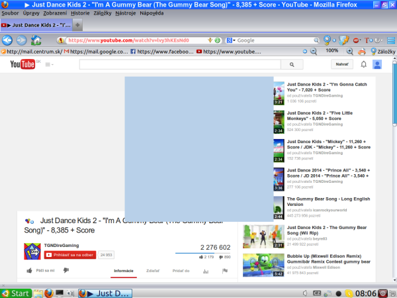Open the Start menu button
Viewport: 397px width, 298px height.
[16, 293]
